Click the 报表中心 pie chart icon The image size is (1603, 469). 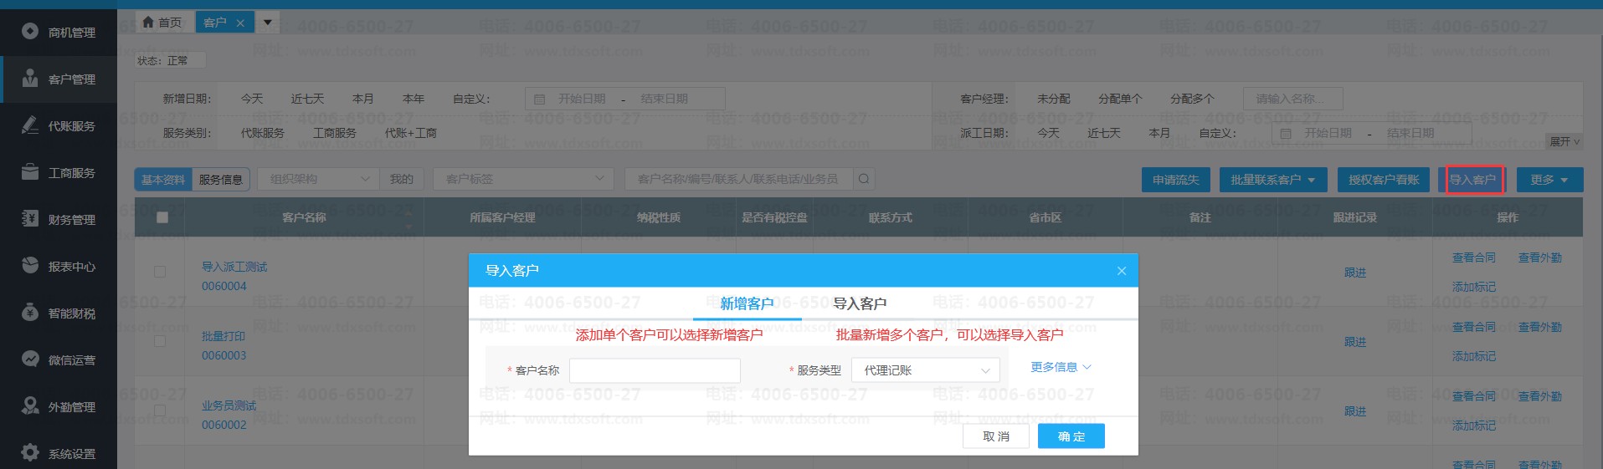coord(30,266)
